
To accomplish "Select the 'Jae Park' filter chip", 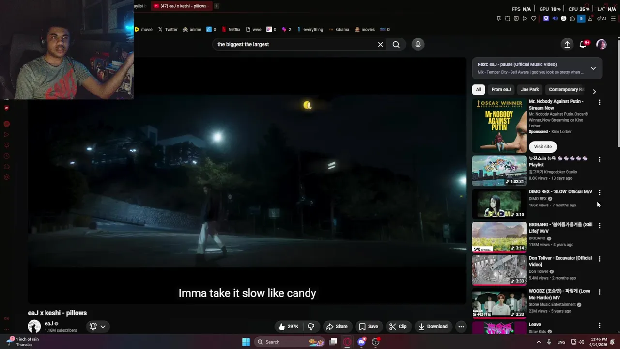I will click(529, 90).
